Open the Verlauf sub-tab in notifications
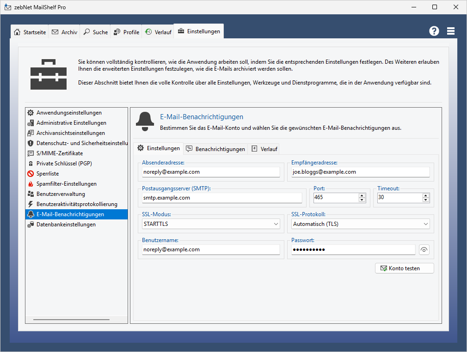 coord(264,149)
